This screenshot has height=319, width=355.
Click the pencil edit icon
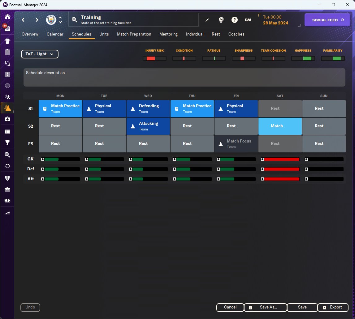click(x=207, y=20)
